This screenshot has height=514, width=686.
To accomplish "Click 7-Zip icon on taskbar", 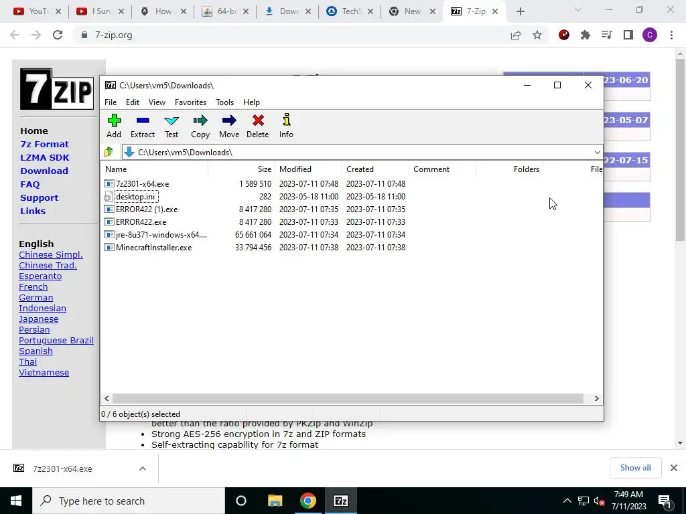I will click(x=341, y=501).
